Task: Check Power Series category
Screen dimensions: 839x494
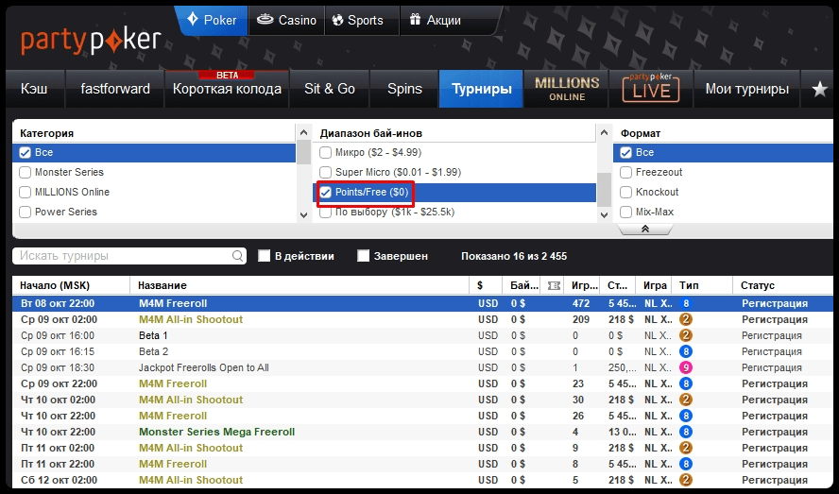Action: tap(26, 212)
